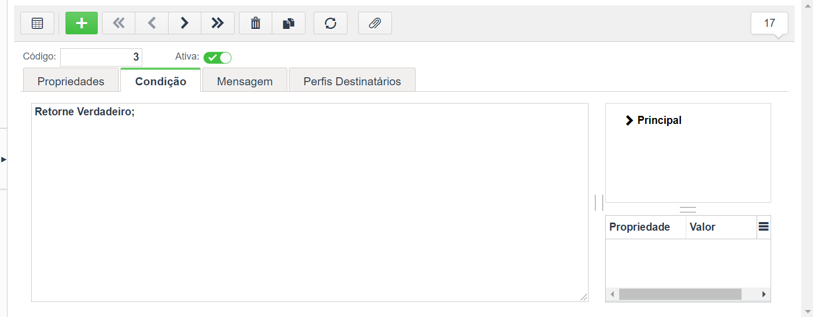Go to the first record
The width and height of the screenshot is (813, 317).
point(119,23)
